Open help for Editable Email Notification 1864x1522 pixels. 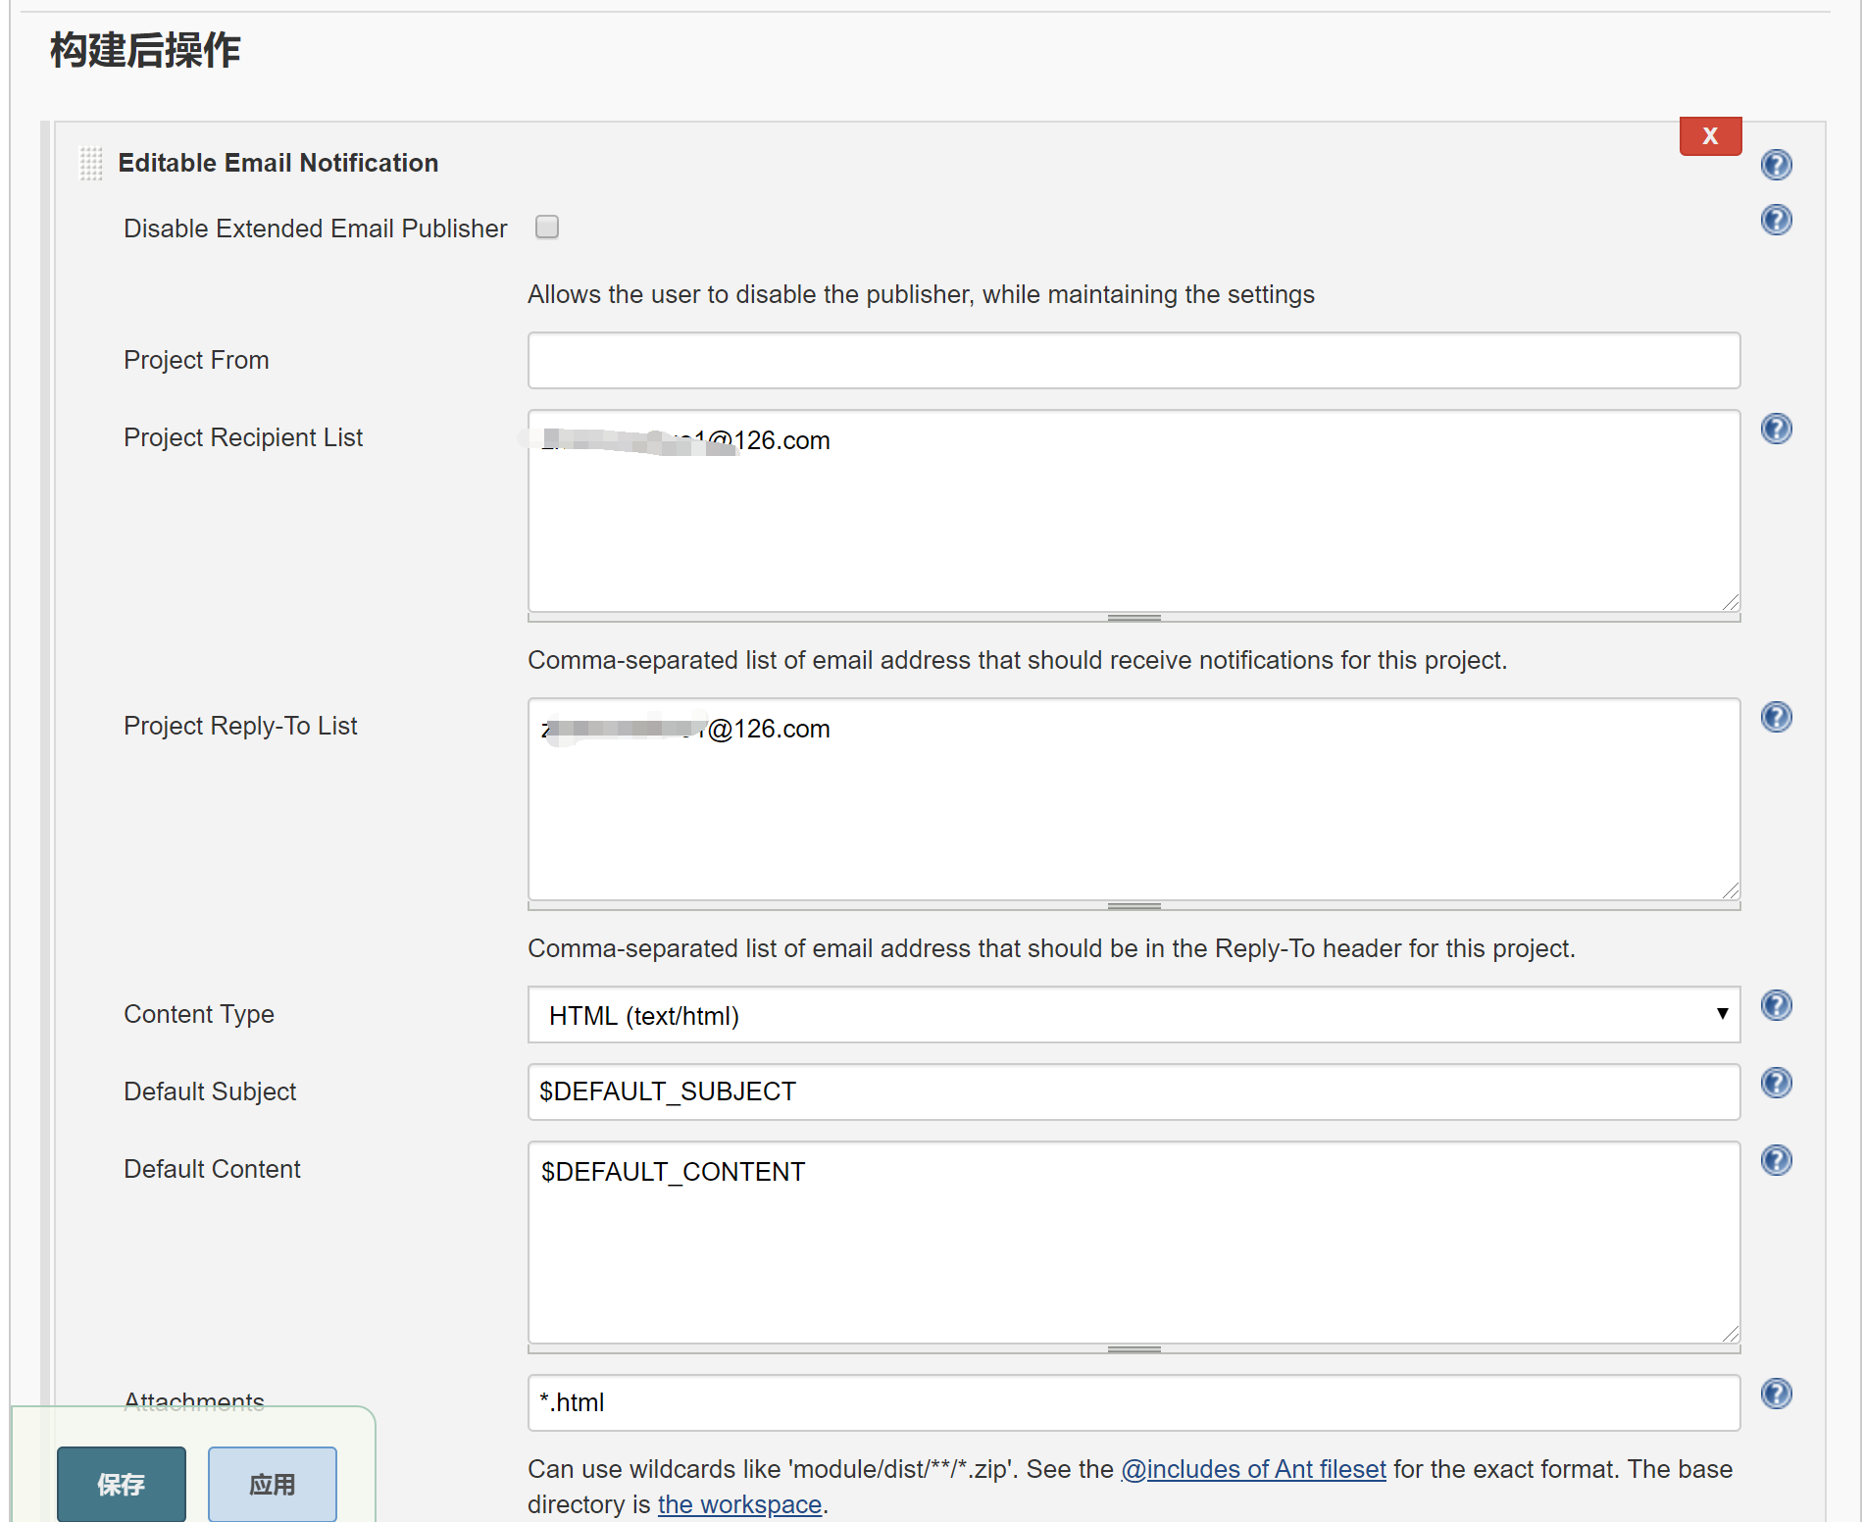coord(1776,165)
